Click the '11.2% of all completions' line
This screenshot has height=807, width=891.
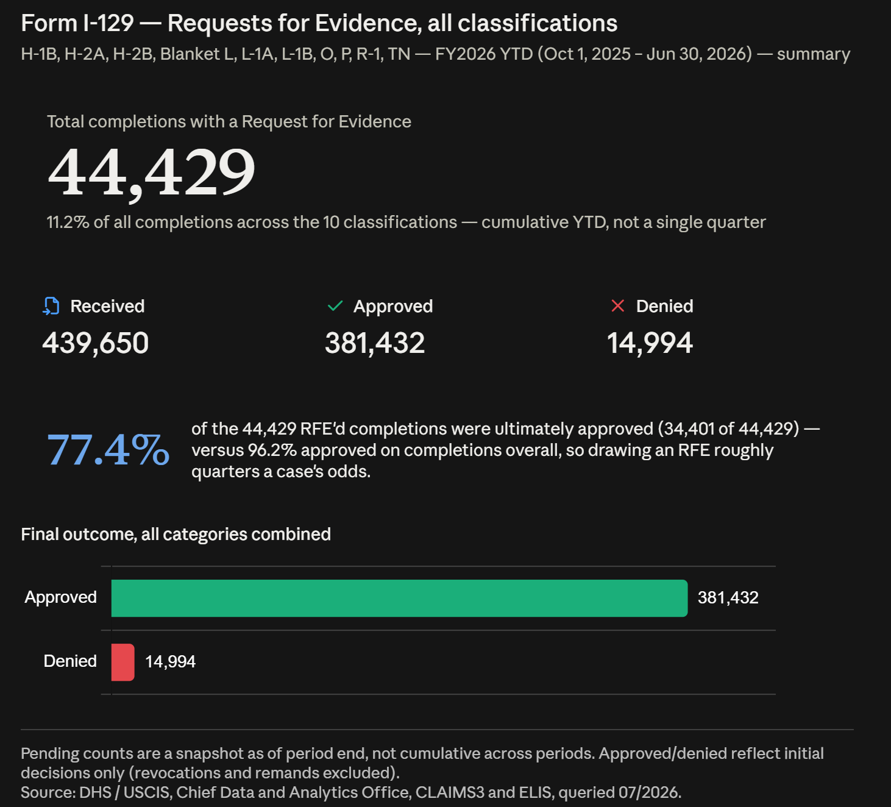click(x=406, y=222)
